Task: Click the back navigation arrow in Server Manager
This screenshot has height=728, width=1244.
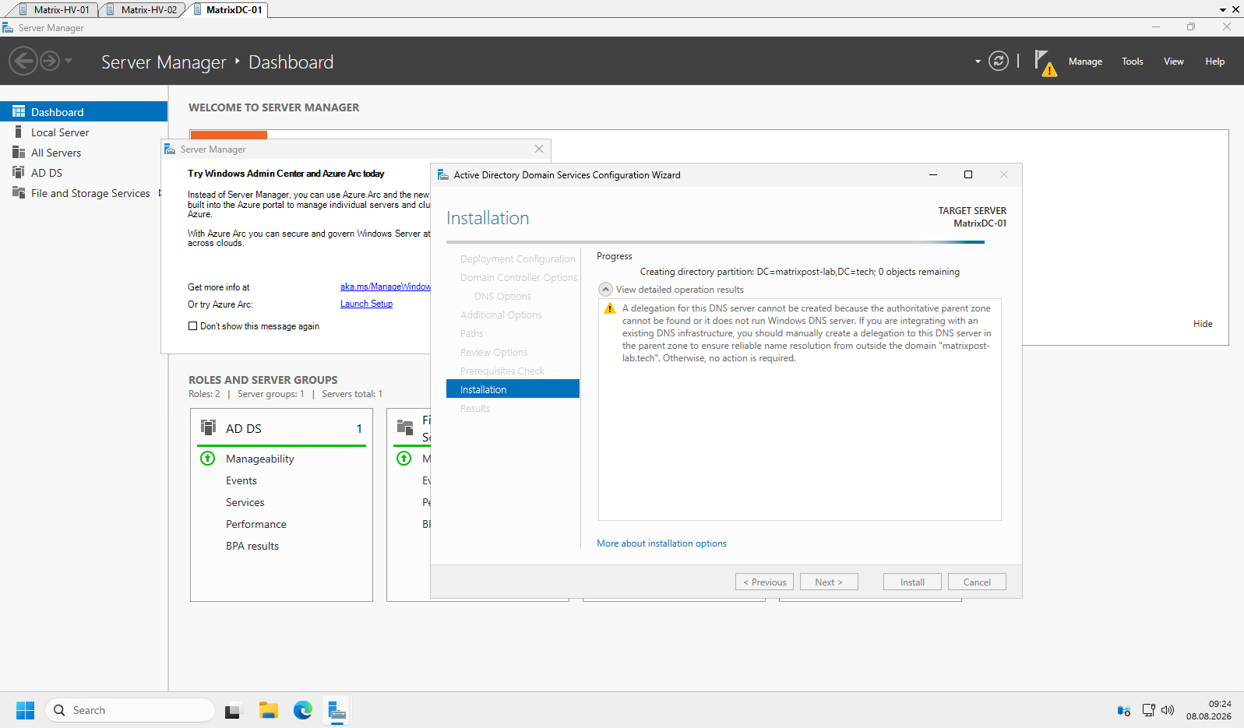Action: pyautogui.click(x=23, y=61)
